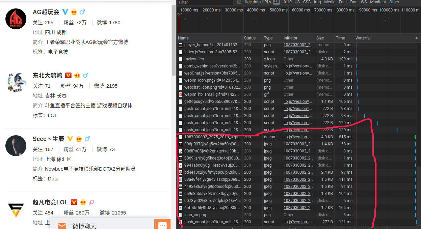Screen dimensions: 421x229
Task: Open AG超玩会 follower count 72万
Action: tap(81, 23)
